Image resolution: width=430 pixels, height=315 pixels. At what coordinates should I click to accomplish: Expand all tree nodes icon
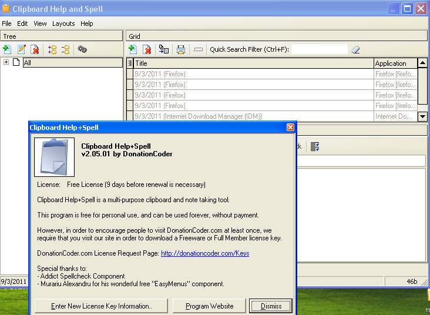pyautogui.click(x=52, y=49)
